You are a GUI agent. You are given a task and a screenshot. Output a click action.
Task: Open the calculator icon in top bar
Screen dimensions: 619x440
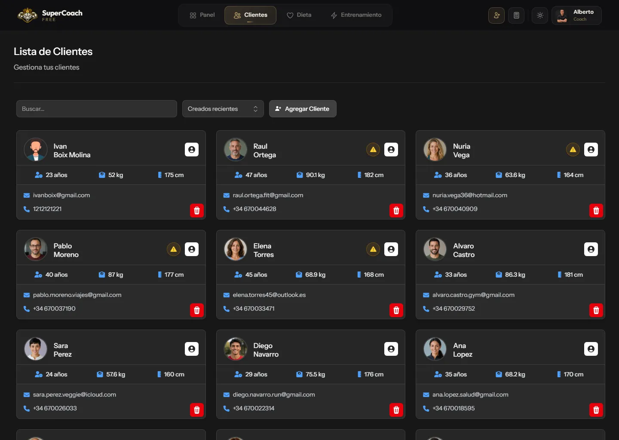pyautogui.click(x=516, y=15)
